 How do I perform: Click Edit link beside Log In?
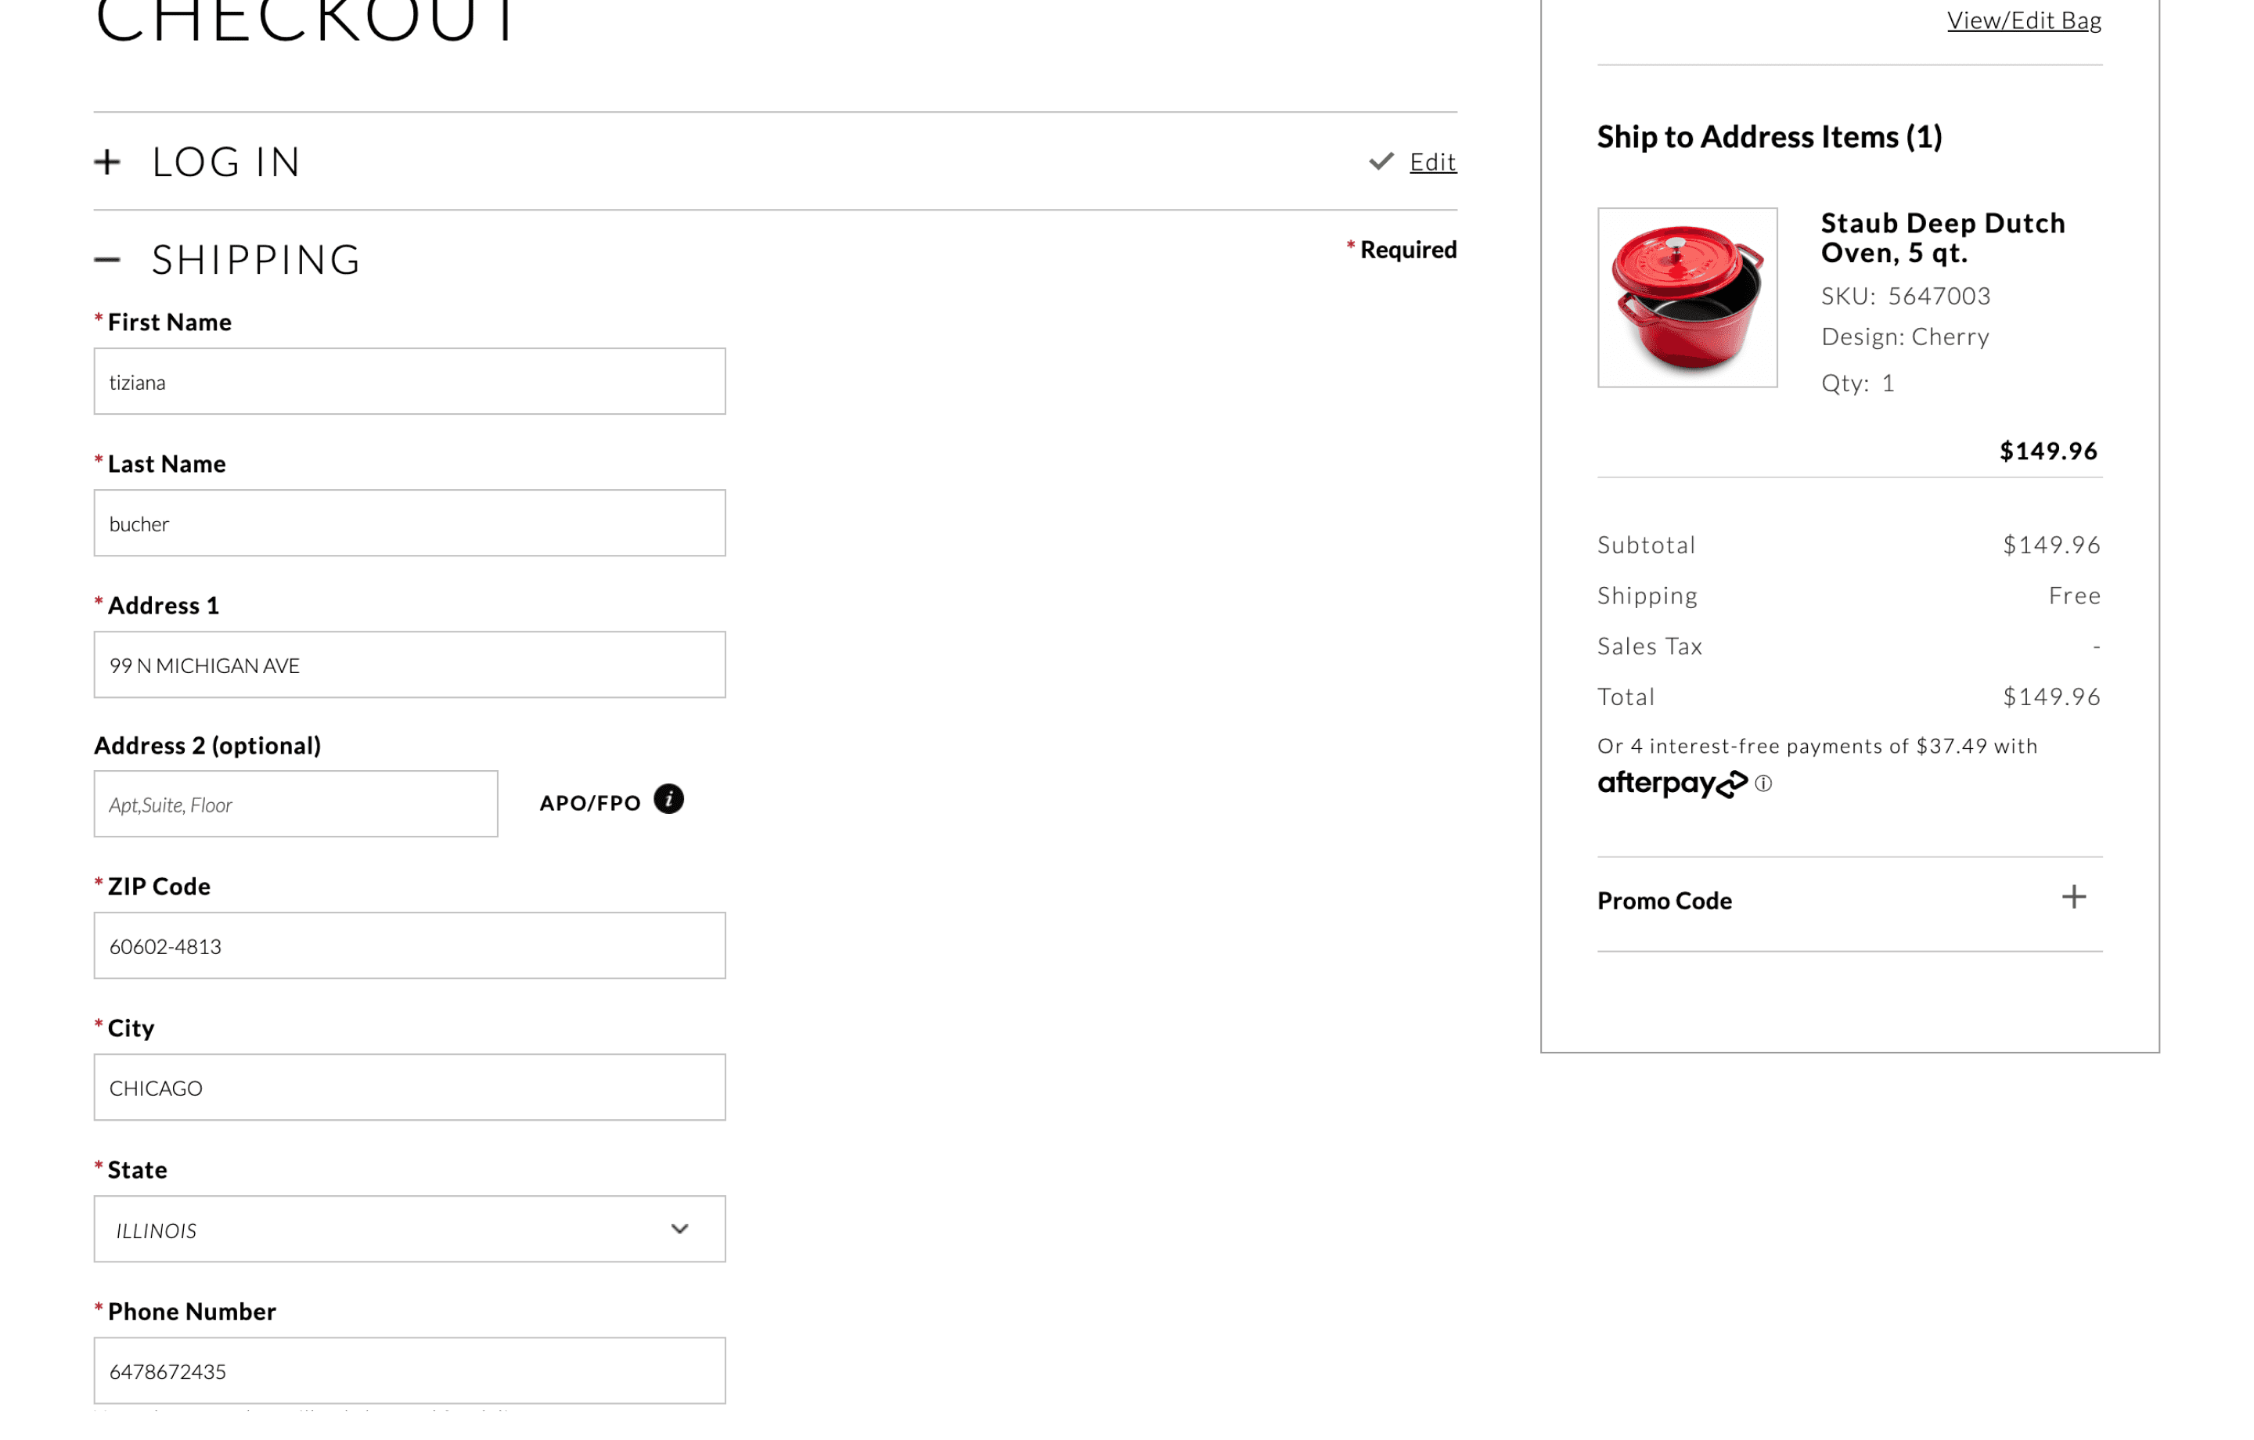click(x=1432, y=162)
